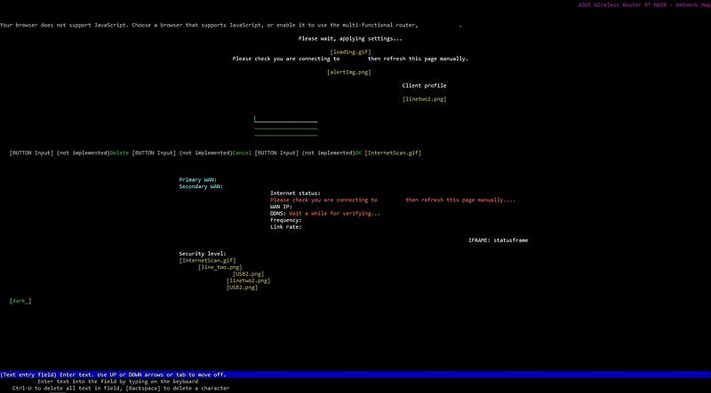Click the Security level: label
Screen dimensions: 711x393
(203, 254)
